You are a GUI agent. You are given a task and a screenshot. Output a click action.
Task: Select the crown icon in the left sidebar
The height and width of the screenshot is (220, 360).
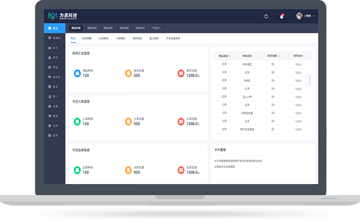49,48
